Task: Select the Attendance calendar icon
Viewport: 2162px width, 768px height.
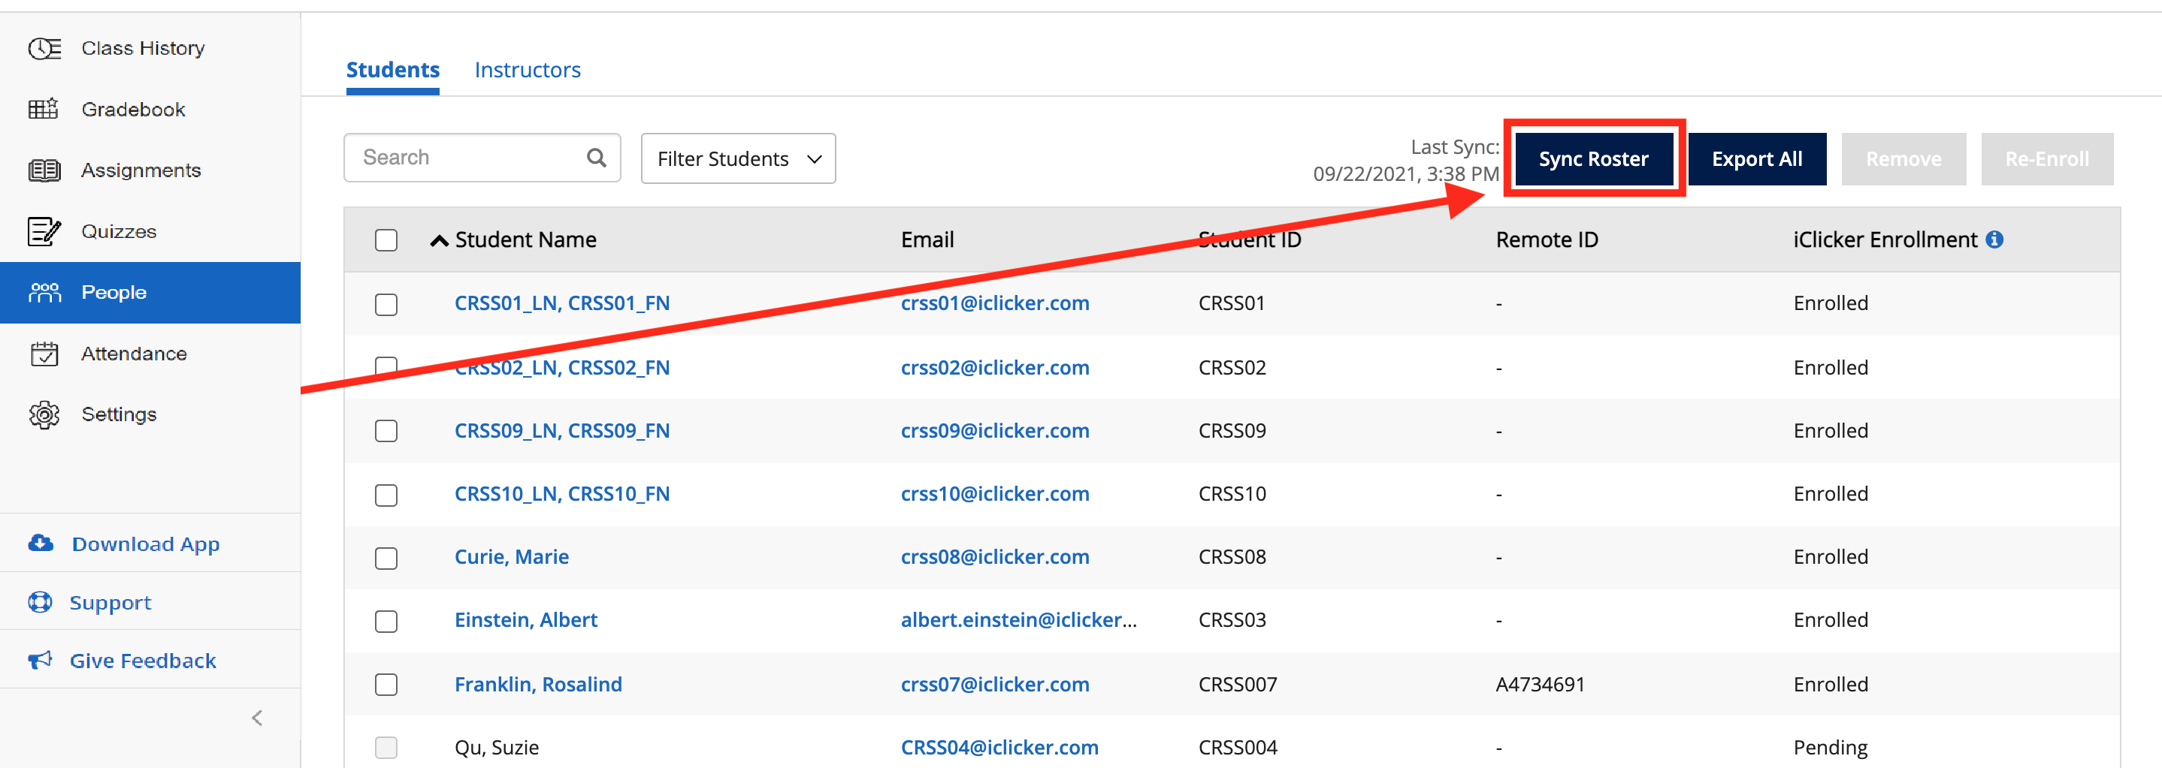Action: click(x=44, y=353)
